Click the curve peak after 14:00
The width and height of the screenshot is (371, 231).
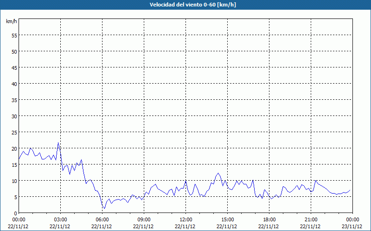coord(218,173)
